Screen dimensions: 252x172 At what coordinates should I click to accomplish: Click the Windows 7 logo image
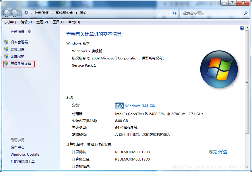click(x=219, y=69)
